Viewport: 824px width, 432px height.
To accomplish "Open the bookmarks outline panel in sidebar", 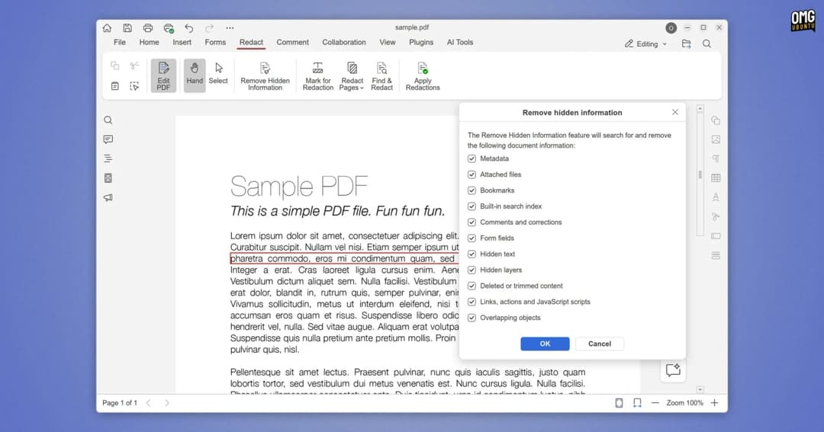I will click(108, 158).
